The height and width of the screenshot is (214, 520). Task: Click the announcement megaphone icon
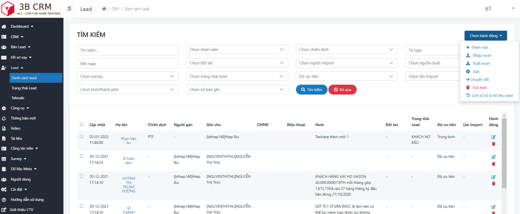(488, 9)
